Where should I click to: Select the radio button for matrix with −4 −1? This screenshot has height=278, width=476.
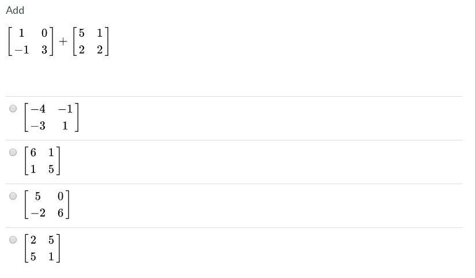pyautogui.click(x=13, y=109)
